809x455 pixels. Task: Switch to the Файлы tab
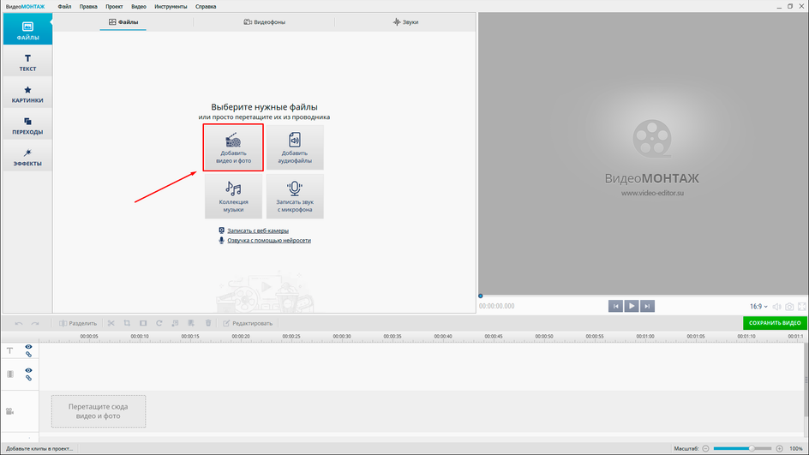[x=123, y=22]
